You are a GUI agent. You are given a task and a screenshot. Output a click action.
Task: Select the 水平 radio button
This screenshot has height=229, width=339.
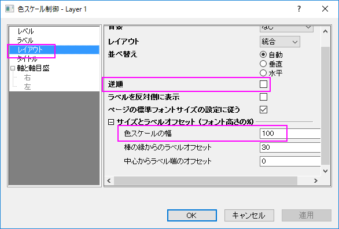point(263,73)
